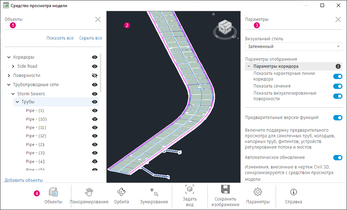
Task: Expand the Side Road node
Action: coord(13,66)
